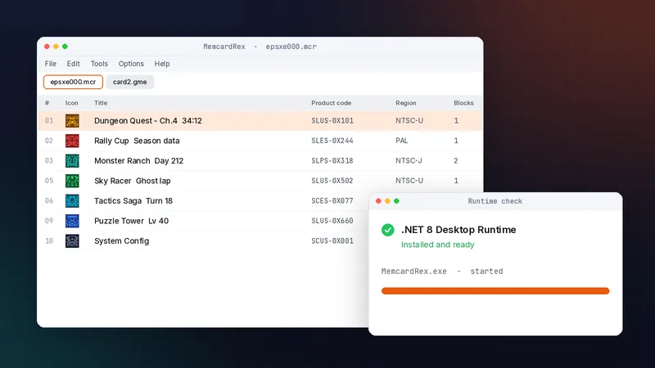Click slot number 09
This screenshot has width=655, height=368.
point(49,221)
